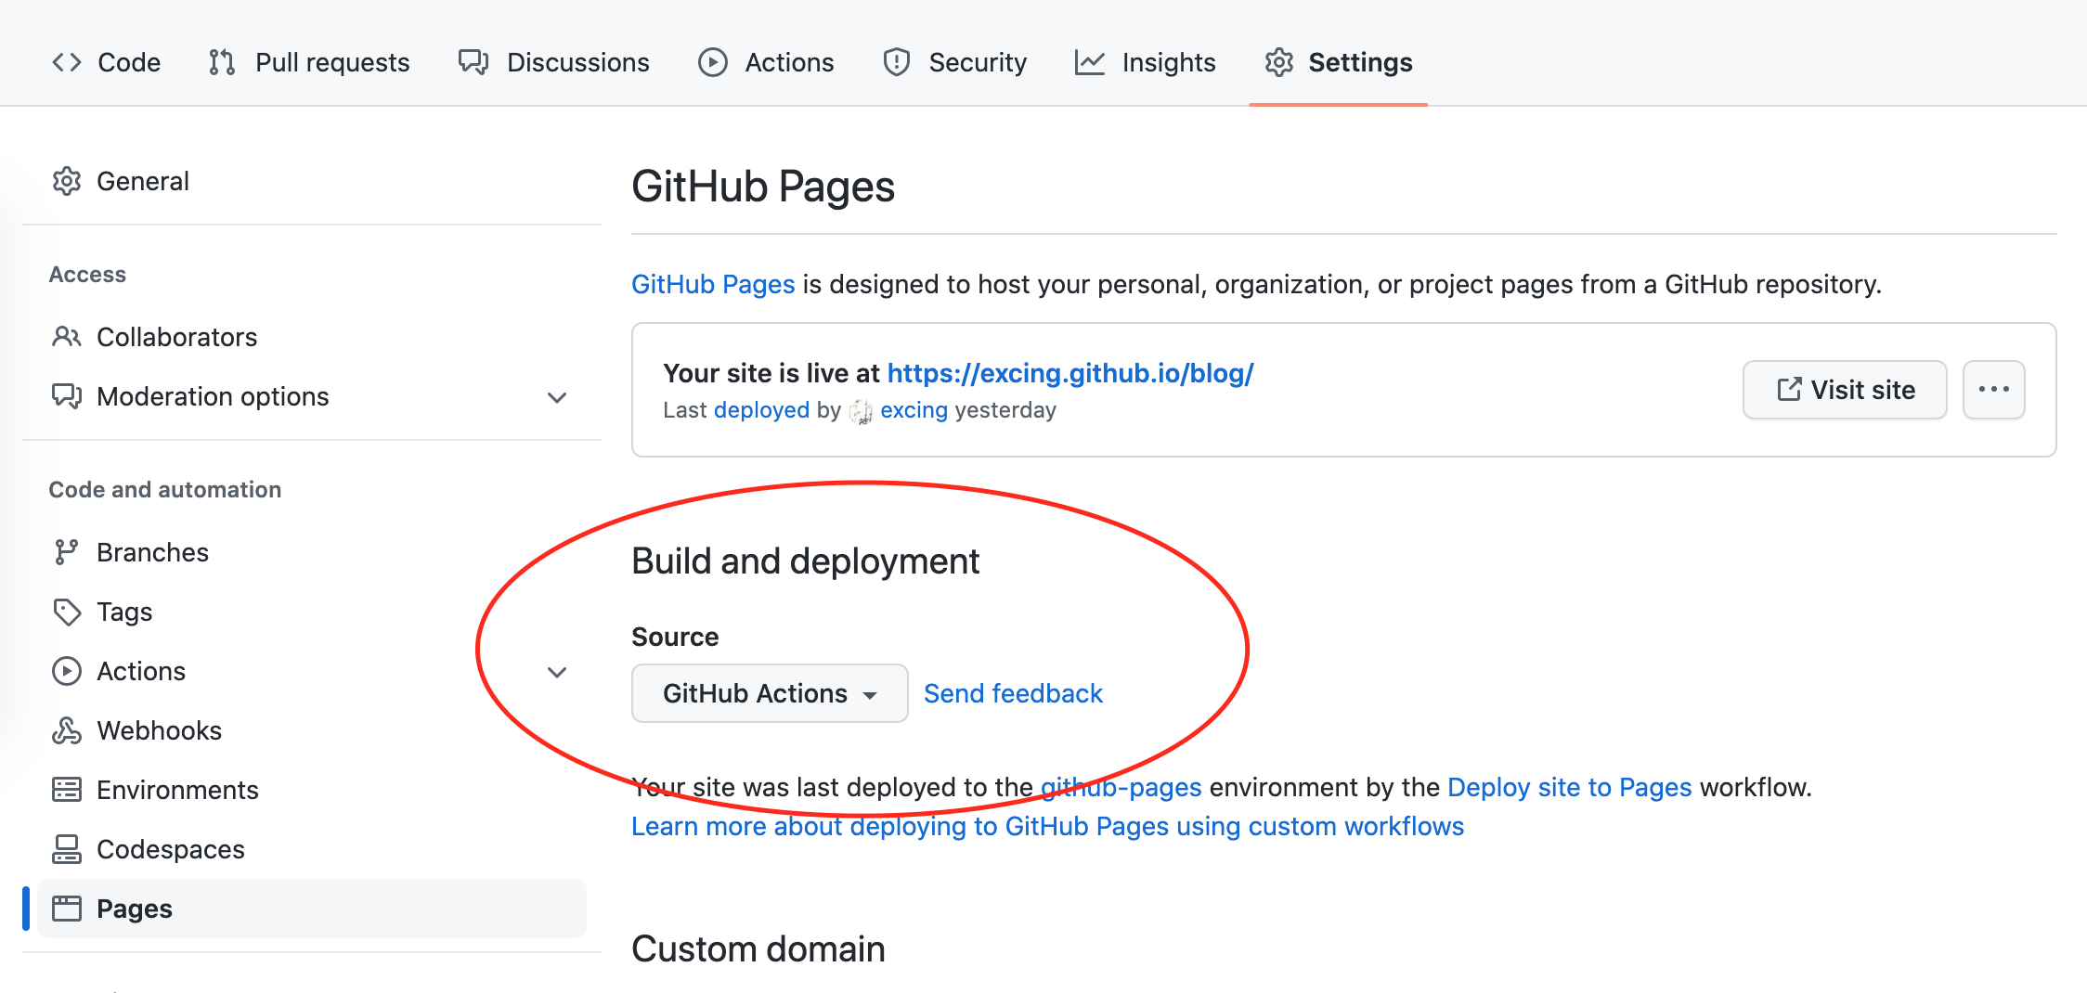The height and width of the screenshot is (993, 2087).
Task: Click the sidebar Actions play icon
Action: [x=67, y=671]
